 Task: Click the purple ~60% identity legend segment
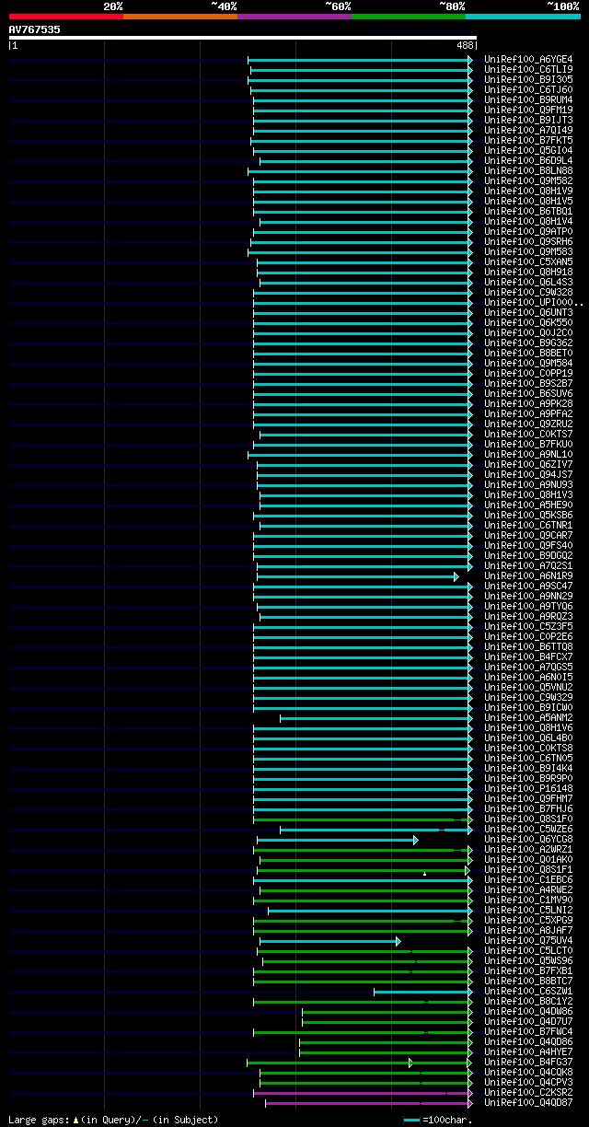tap(294, 17)
